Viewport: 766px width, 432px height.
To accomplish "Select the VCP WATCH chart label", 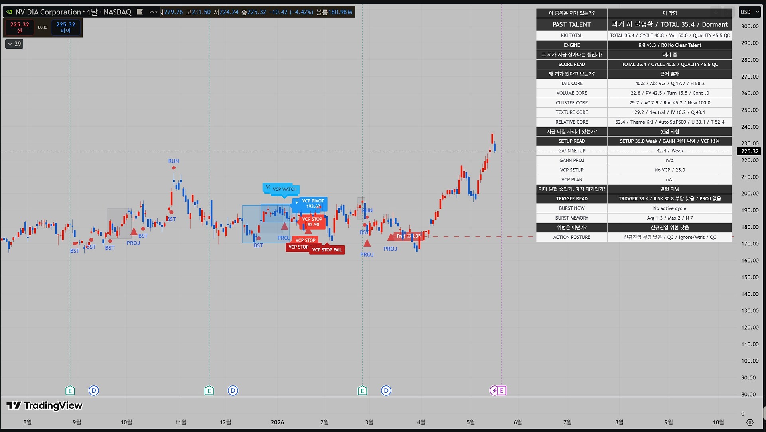I will [284, 189].
